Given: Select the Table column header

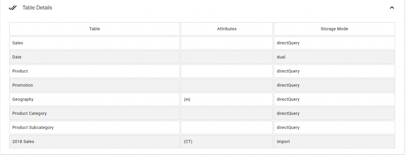Looking at the screenshot, I should pyautogui.click(x=94, y=29).
